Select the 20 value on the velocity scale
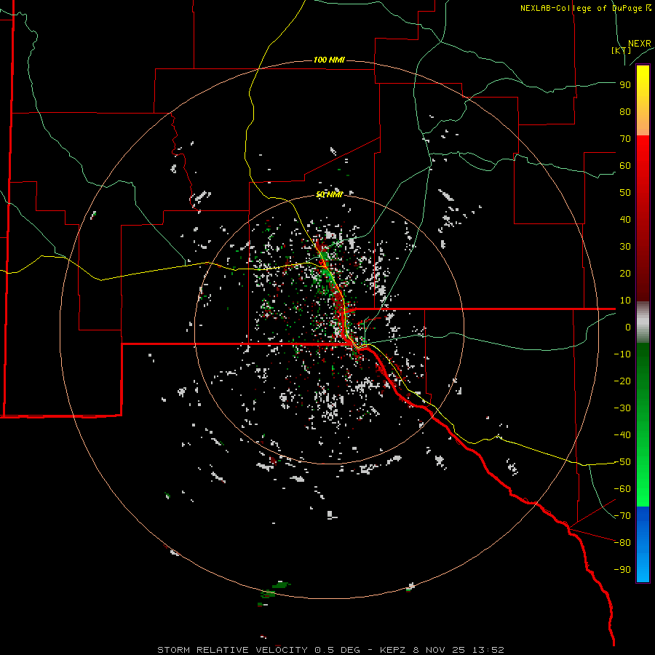655x655 pixels. 625,274
